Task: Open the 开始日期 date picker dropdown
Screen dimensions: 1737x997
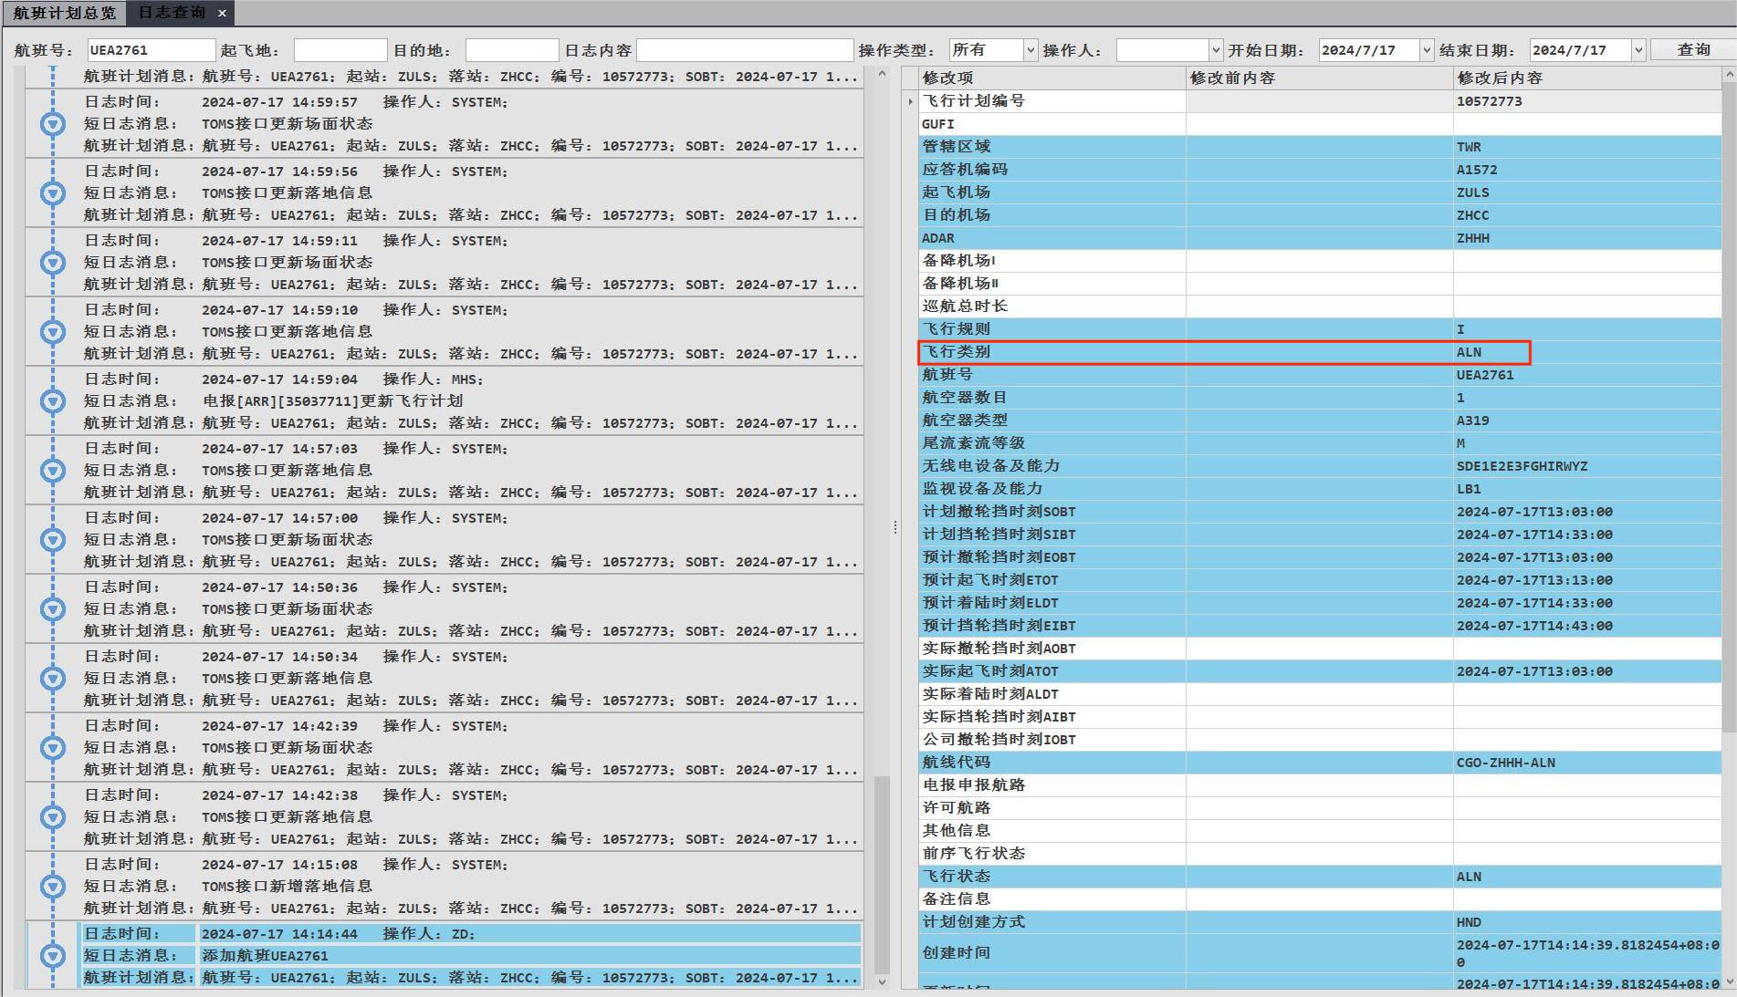Action: click(x=1427, y=50)
